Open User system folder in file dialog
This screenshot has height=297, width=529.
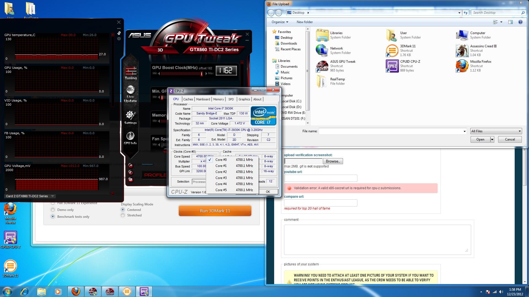click(403, 35)
